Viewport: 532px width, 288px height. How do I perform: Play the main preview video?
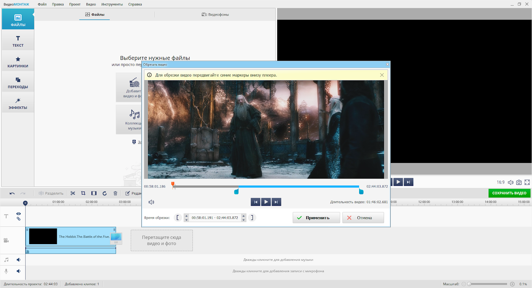(x=398, y=182)
